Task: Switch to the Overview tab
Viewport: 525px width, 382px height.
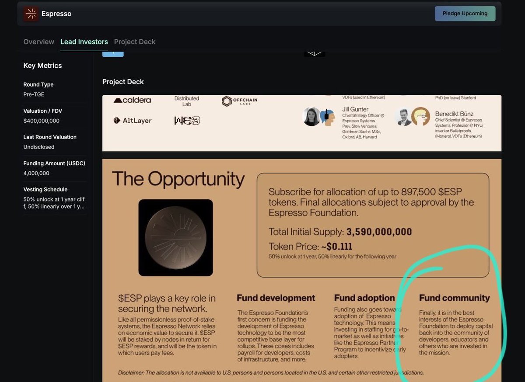Action: click(x=39, y=42)
